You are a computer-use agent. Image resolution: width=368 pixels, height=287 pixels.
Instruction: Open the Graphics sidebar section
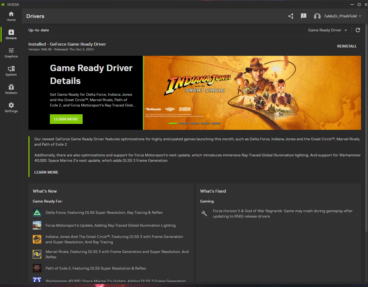[x=11, y=53]
